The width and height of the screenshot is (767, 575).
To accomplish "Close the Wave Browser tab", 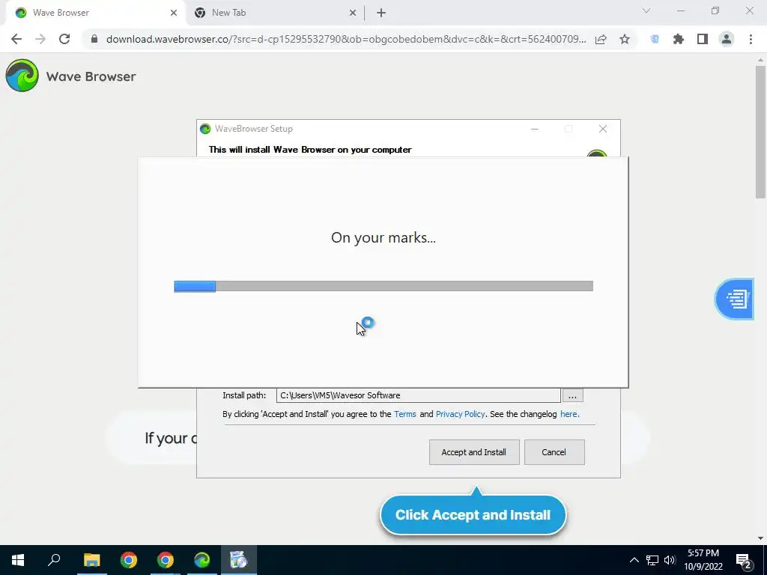I will click(174, 13).
